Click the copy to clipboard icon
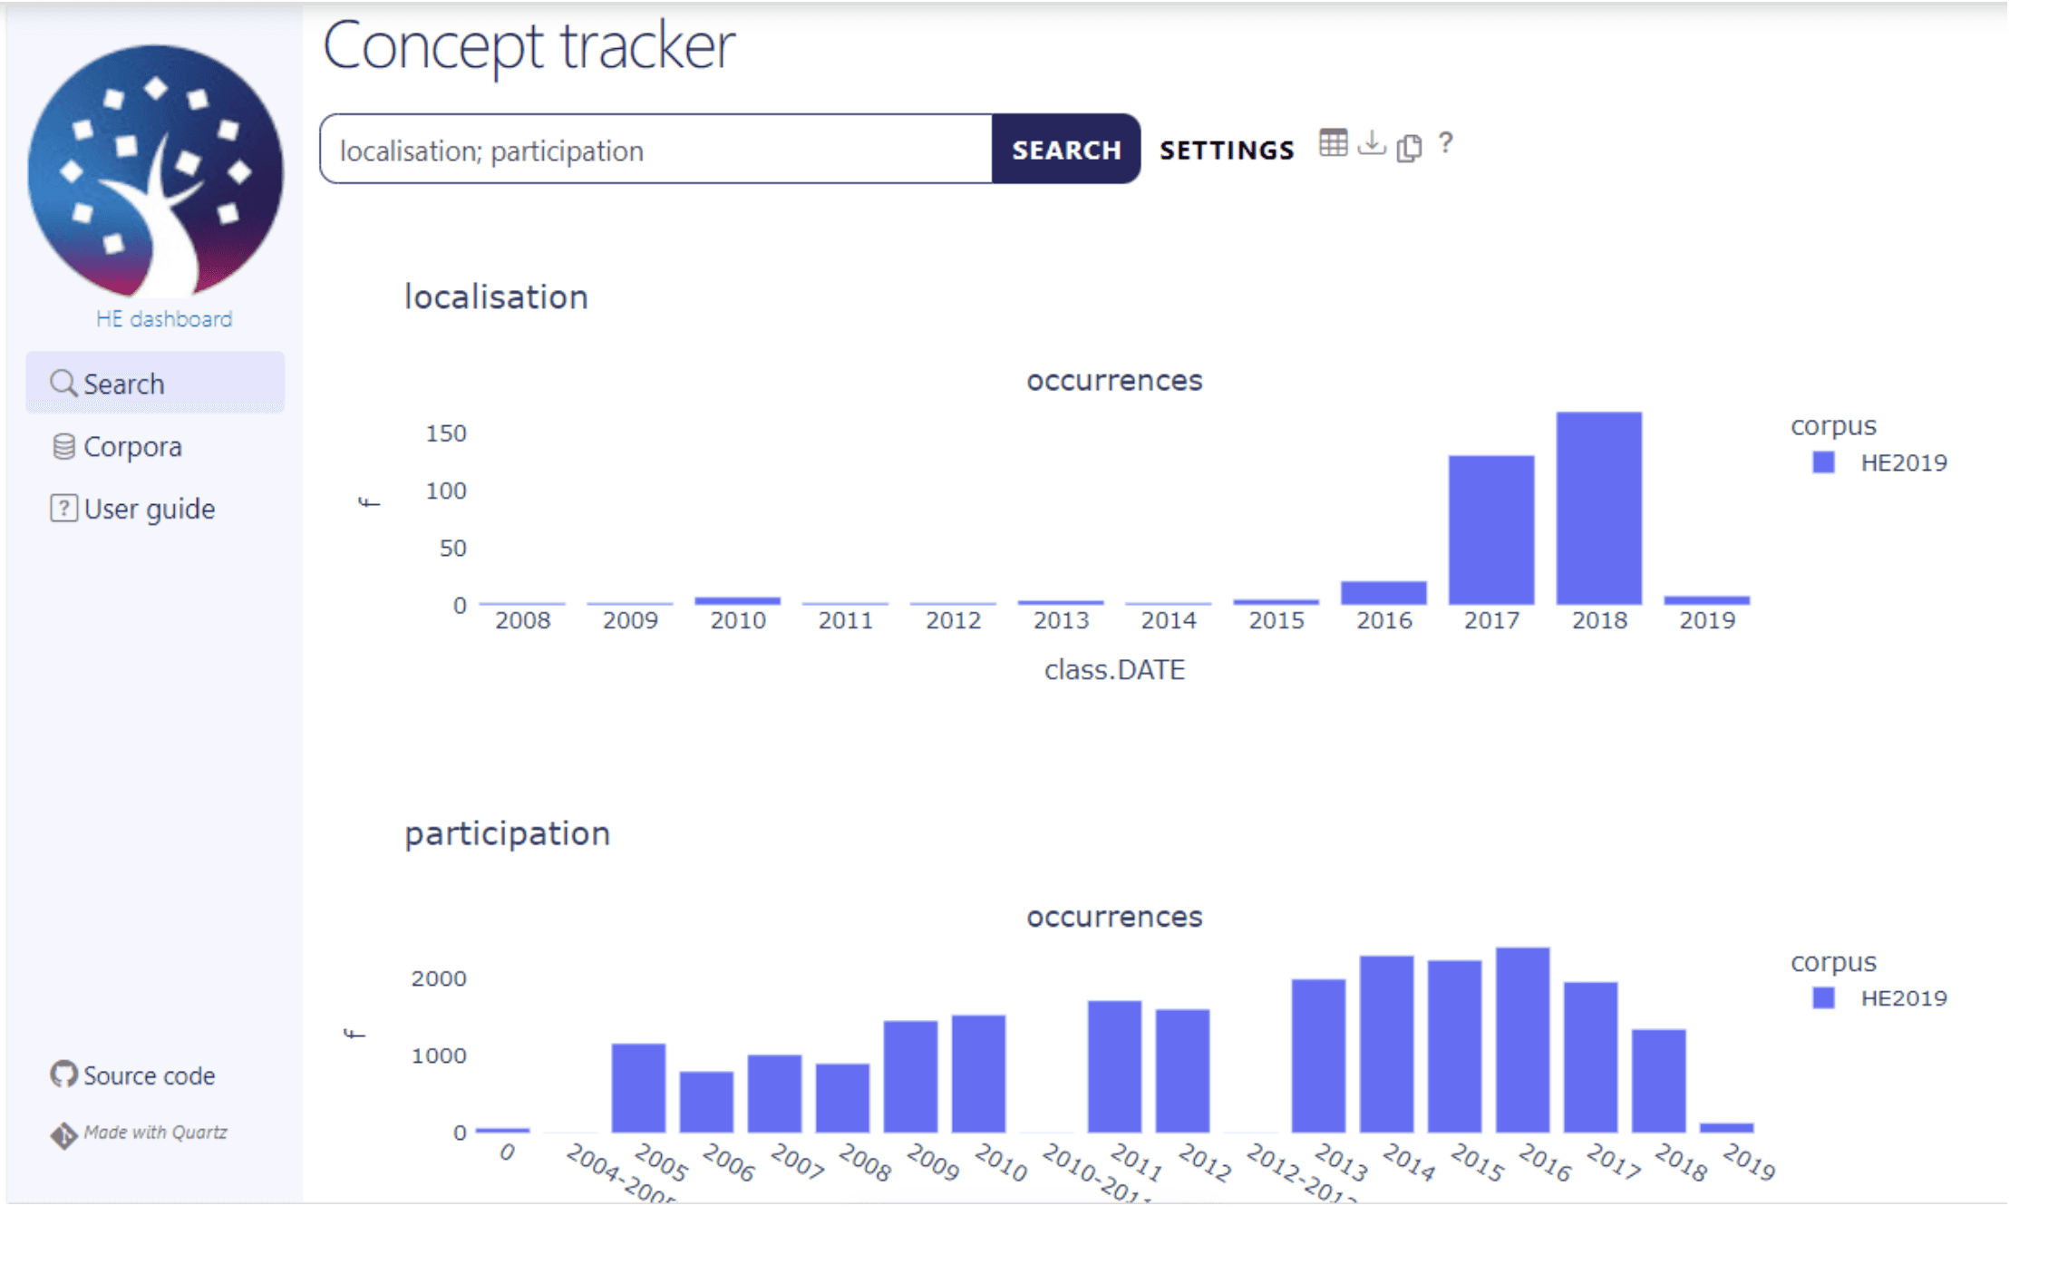 (1408, 147)
